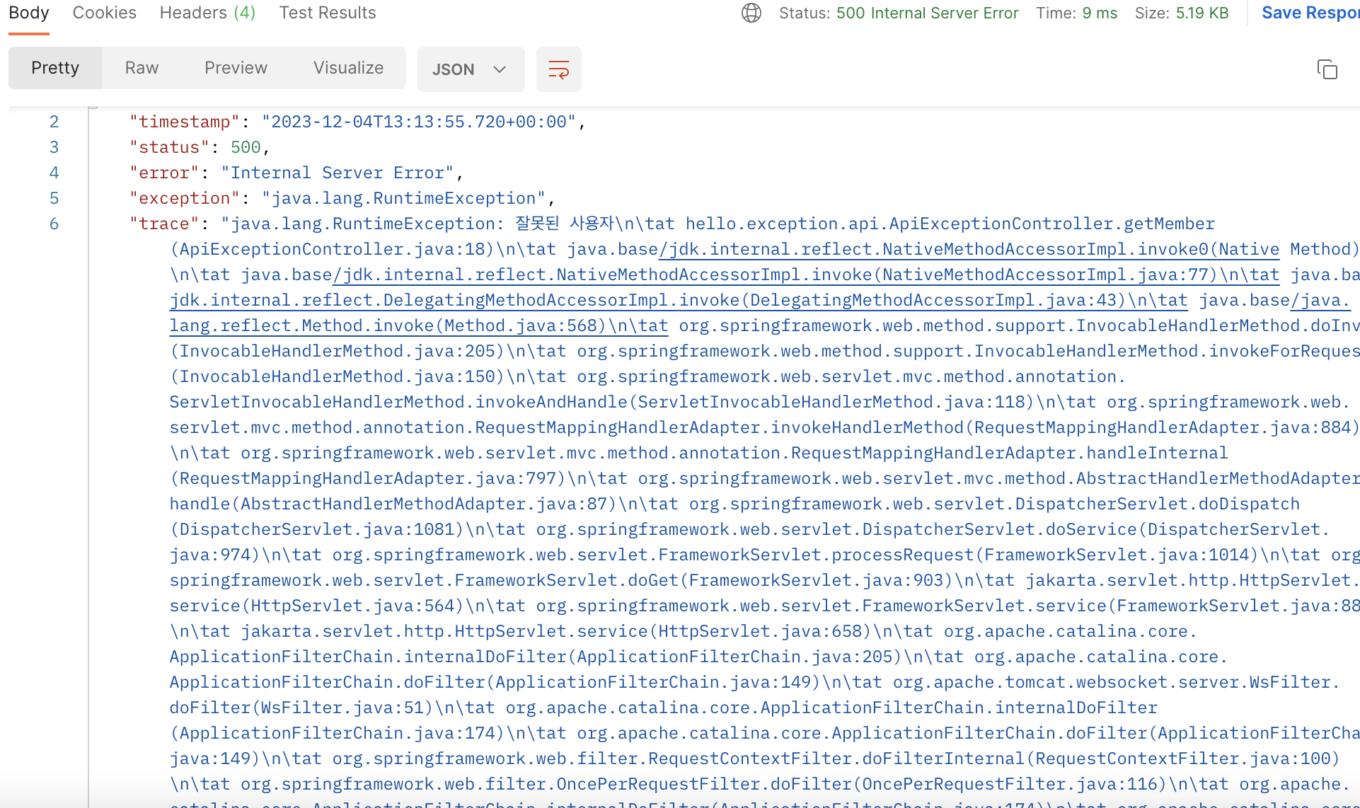Viewport: 1360px width, 808px height.
Task: Click line number 6 in the gutter
Action: pyautogui.click(x=54, y=224)
